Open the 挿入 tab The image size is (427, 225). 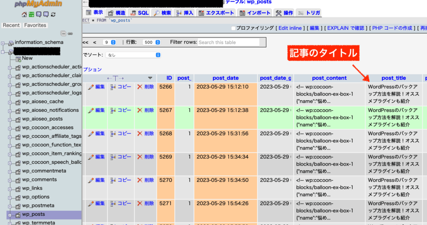[x=185, y=13]
